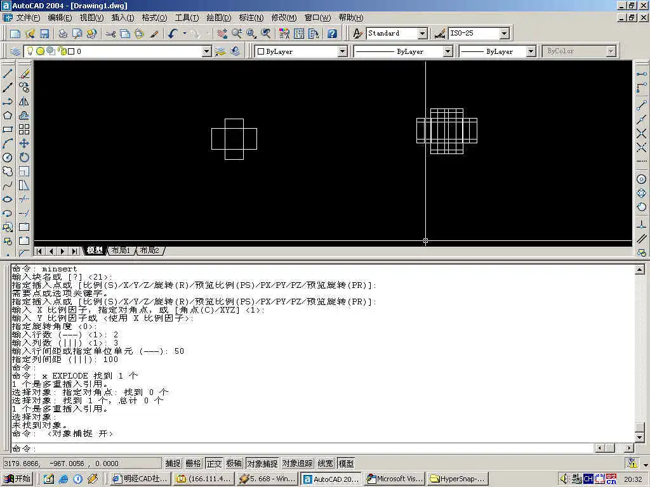Switch to the 明经CAD社... taskbar window
This screenshot has height=487, width=650.
pyautogui.click(x=140, y=479)
